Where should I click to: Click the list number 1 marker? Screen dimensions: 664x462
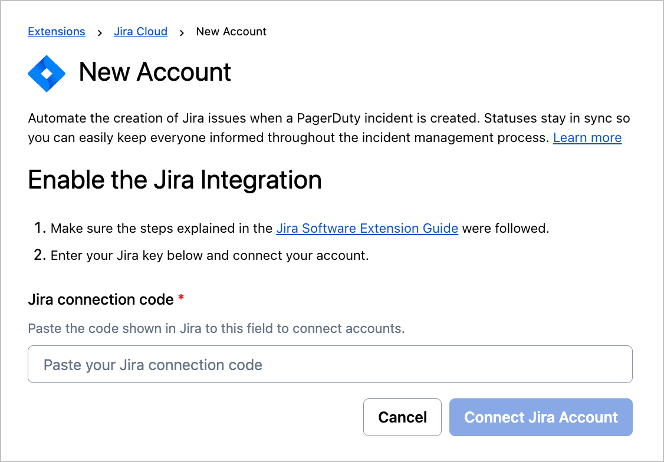coord(40,229)
